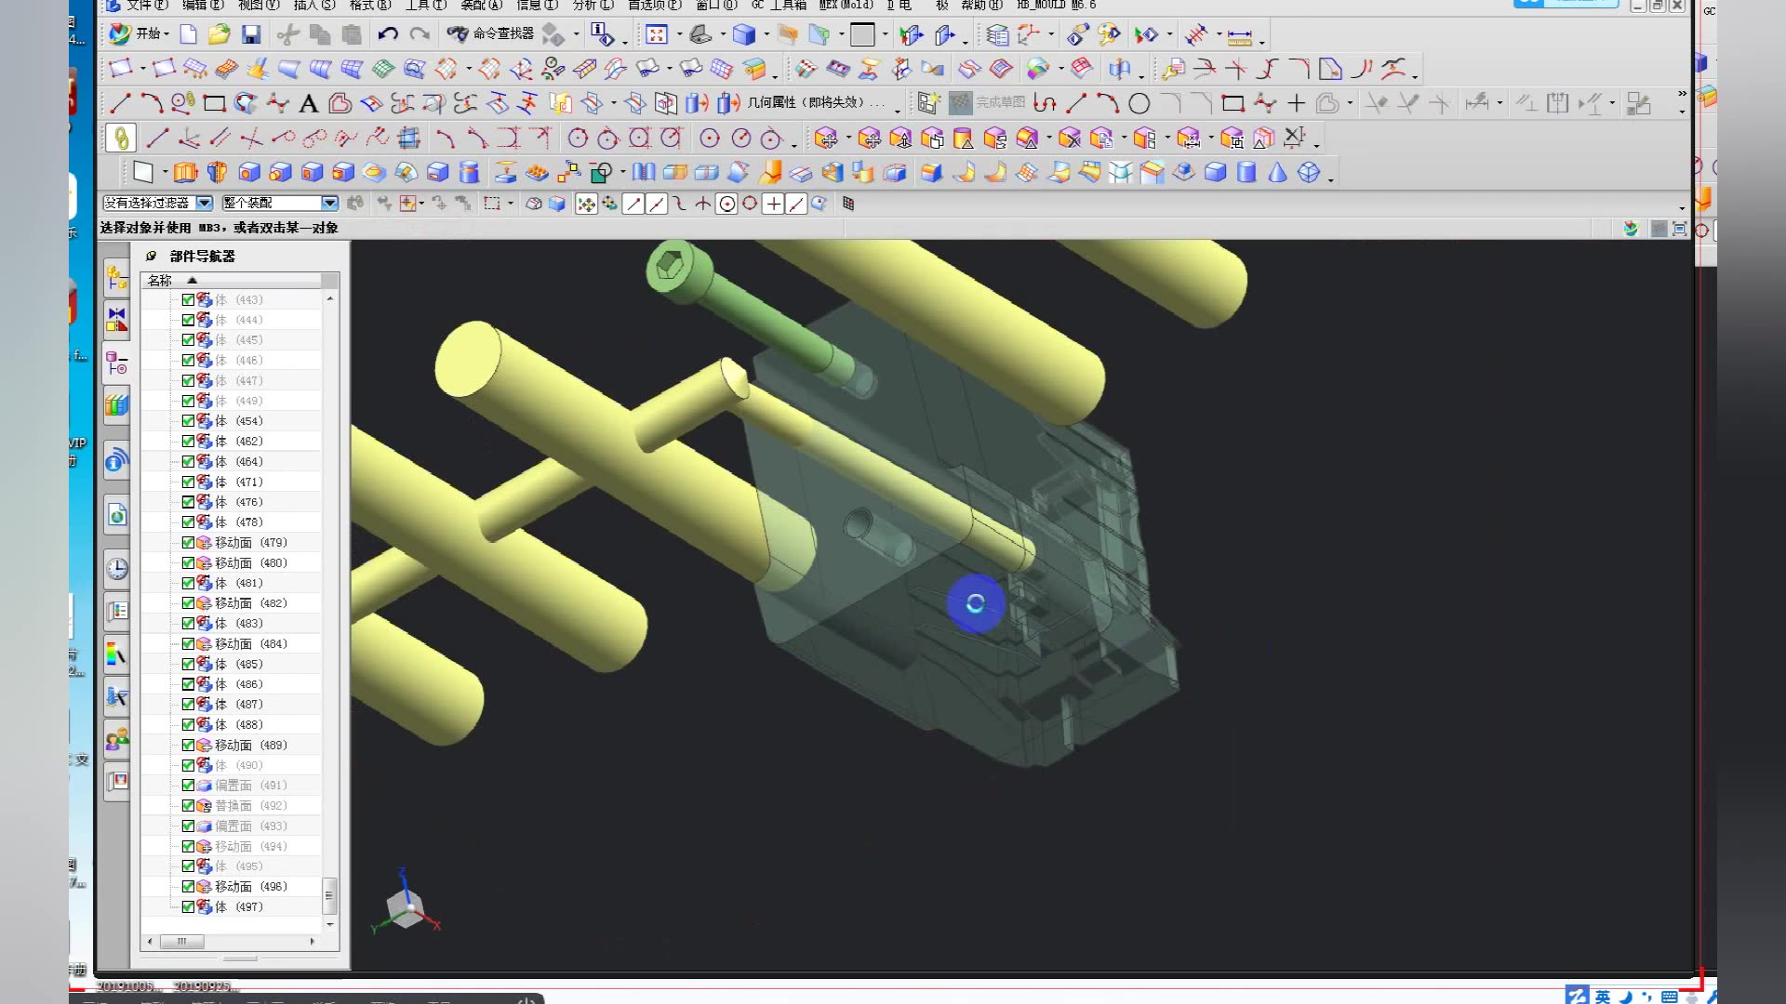
Task: Open the folder icon in toolbar
Action: point(219,35)
